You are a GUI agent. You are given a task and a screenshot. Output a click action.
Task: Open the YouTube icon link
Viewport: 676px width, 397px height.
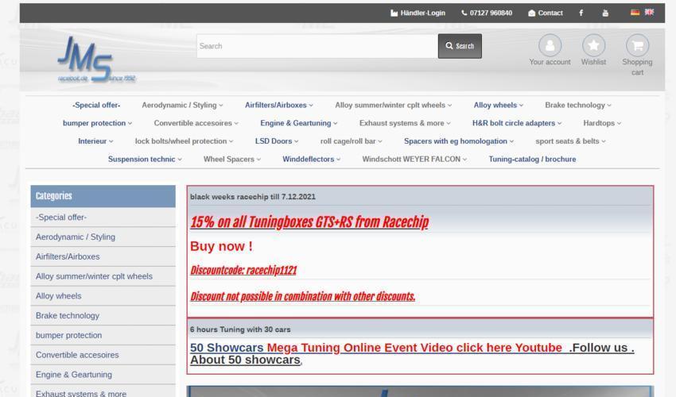(605, 13)
